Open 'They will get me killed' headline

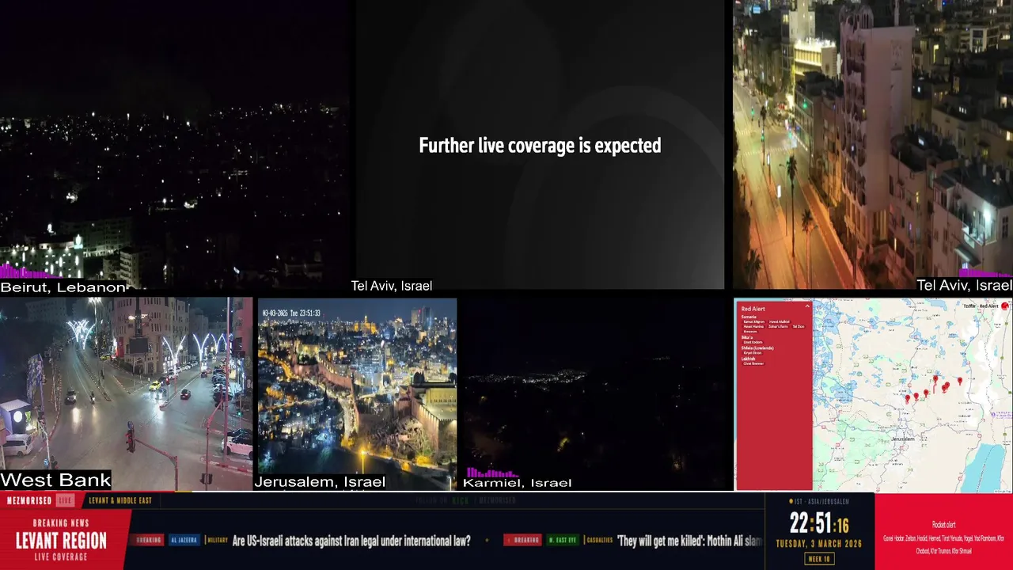pyautogui.click(x=689, y=541)
